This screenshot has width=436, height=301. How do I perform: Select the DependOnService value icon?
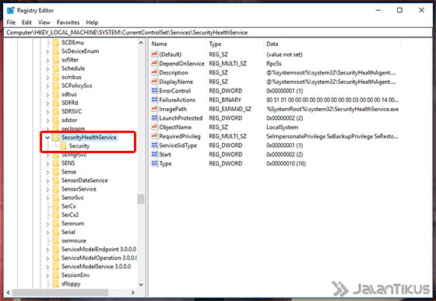(x=154, y=63)
